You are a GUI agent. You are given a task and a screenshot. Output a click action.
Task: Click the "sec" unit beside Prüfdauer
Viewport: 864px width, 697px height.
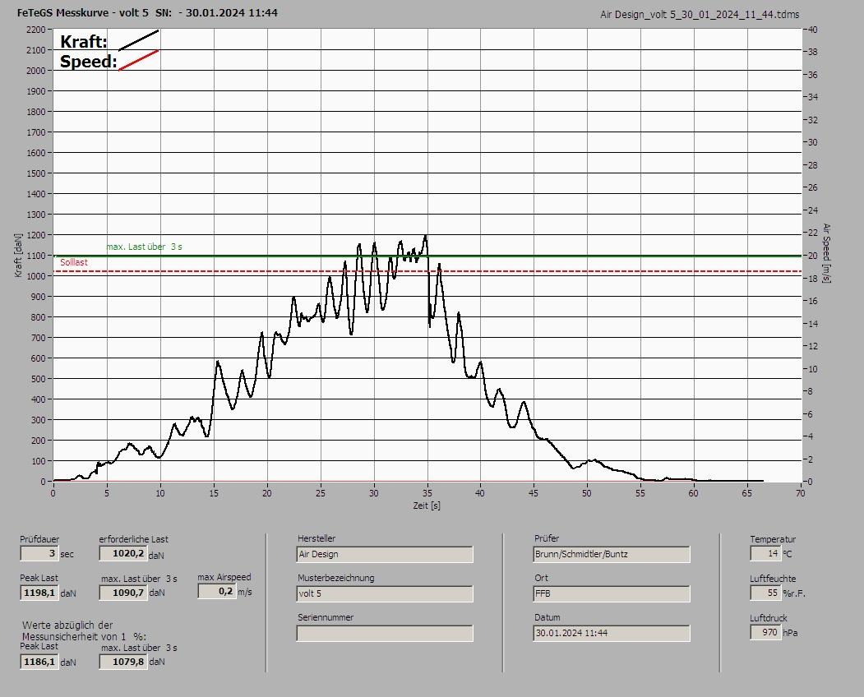67,554
